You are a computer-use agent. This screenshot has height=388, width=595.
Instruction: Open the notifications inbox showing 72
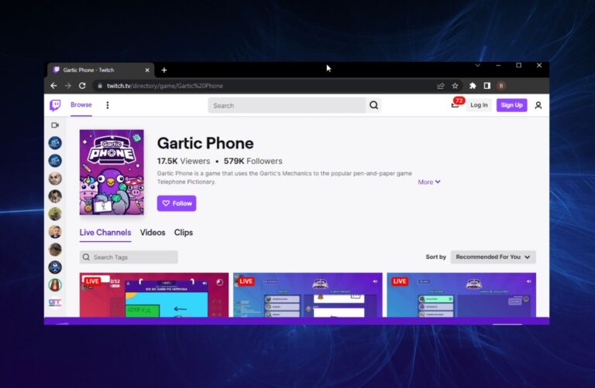[x=456, y=105]
